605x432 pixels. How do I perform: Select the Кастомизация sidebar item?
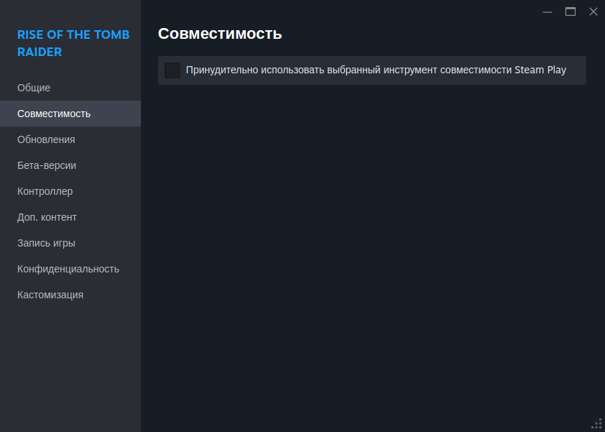(50, 295)
